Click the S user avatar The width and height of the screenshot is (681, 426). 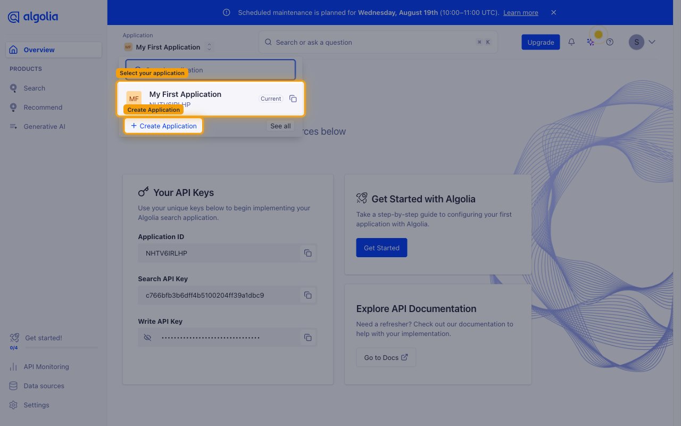pyautogui.click(x=636, y=42)
